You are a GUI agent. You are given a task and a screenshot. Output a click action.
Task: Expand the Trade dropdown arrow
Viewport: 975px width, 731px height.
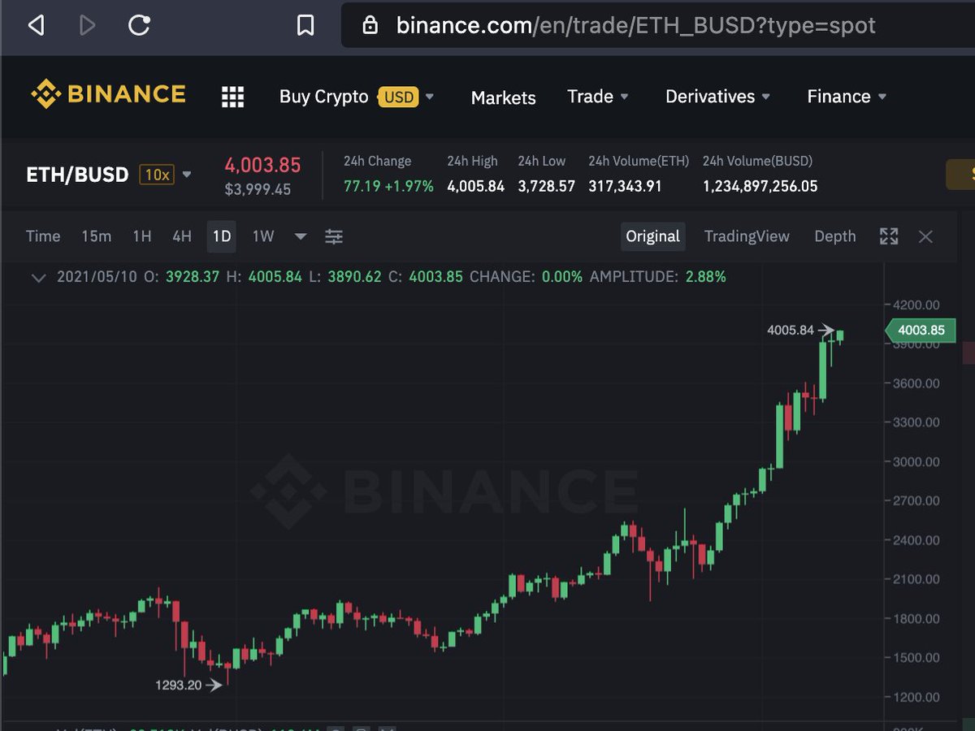[625, 97]
